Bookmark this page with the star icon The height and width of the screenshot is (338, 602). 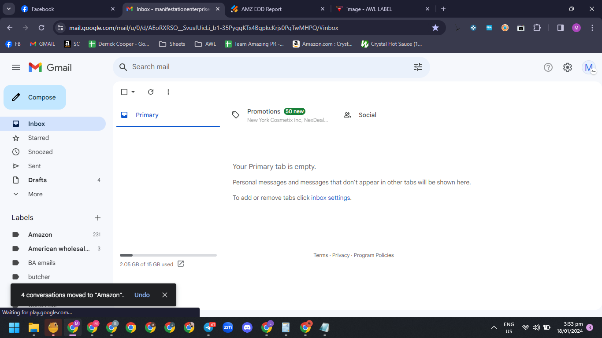pos(435,28)
